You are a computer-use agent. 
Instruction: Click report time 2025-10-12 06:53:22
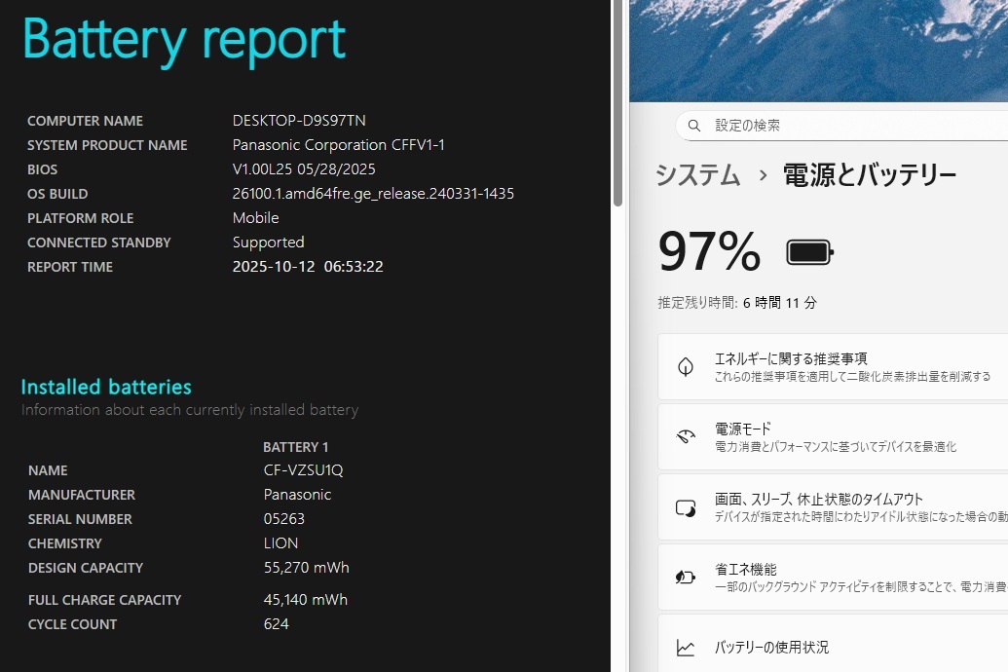[308, 266]
